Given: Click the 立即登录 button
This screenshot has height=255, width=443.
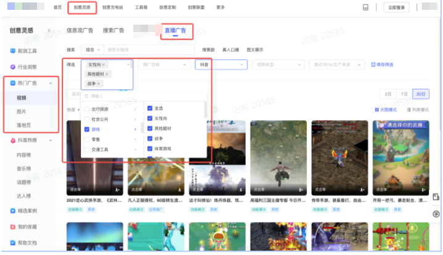Looking at the screenshot, I should (x=396, y=7).
